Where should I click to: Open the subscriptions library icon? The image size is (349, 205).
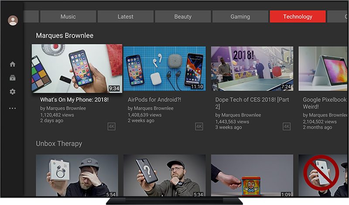(x=13, y=78)
